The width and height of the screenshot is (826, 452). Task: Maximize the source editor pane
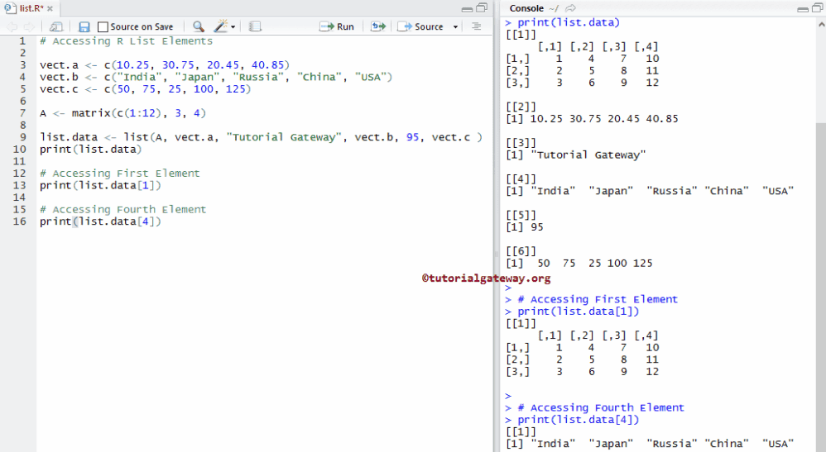(482, 8)
